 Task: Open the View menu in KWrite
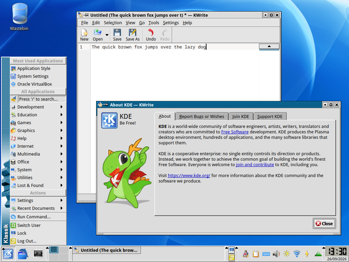click(130, 23)
